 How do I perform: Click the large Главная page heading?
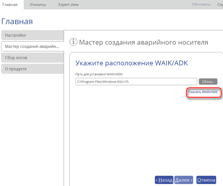pos(17,21)
